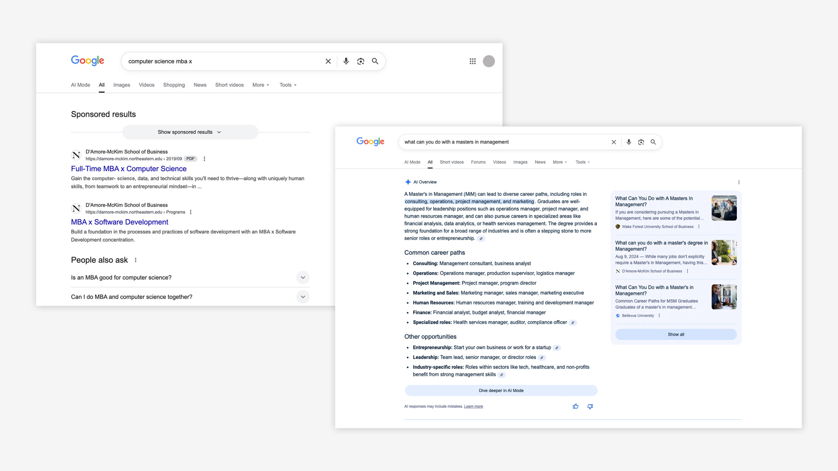Screen dimensions: 838x471
Task: Open People also ask options menu
Action: coord(136,260)
